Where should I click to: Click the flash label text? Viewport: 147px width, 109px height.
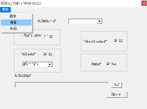pyautogui.click(x=28, y=54)
